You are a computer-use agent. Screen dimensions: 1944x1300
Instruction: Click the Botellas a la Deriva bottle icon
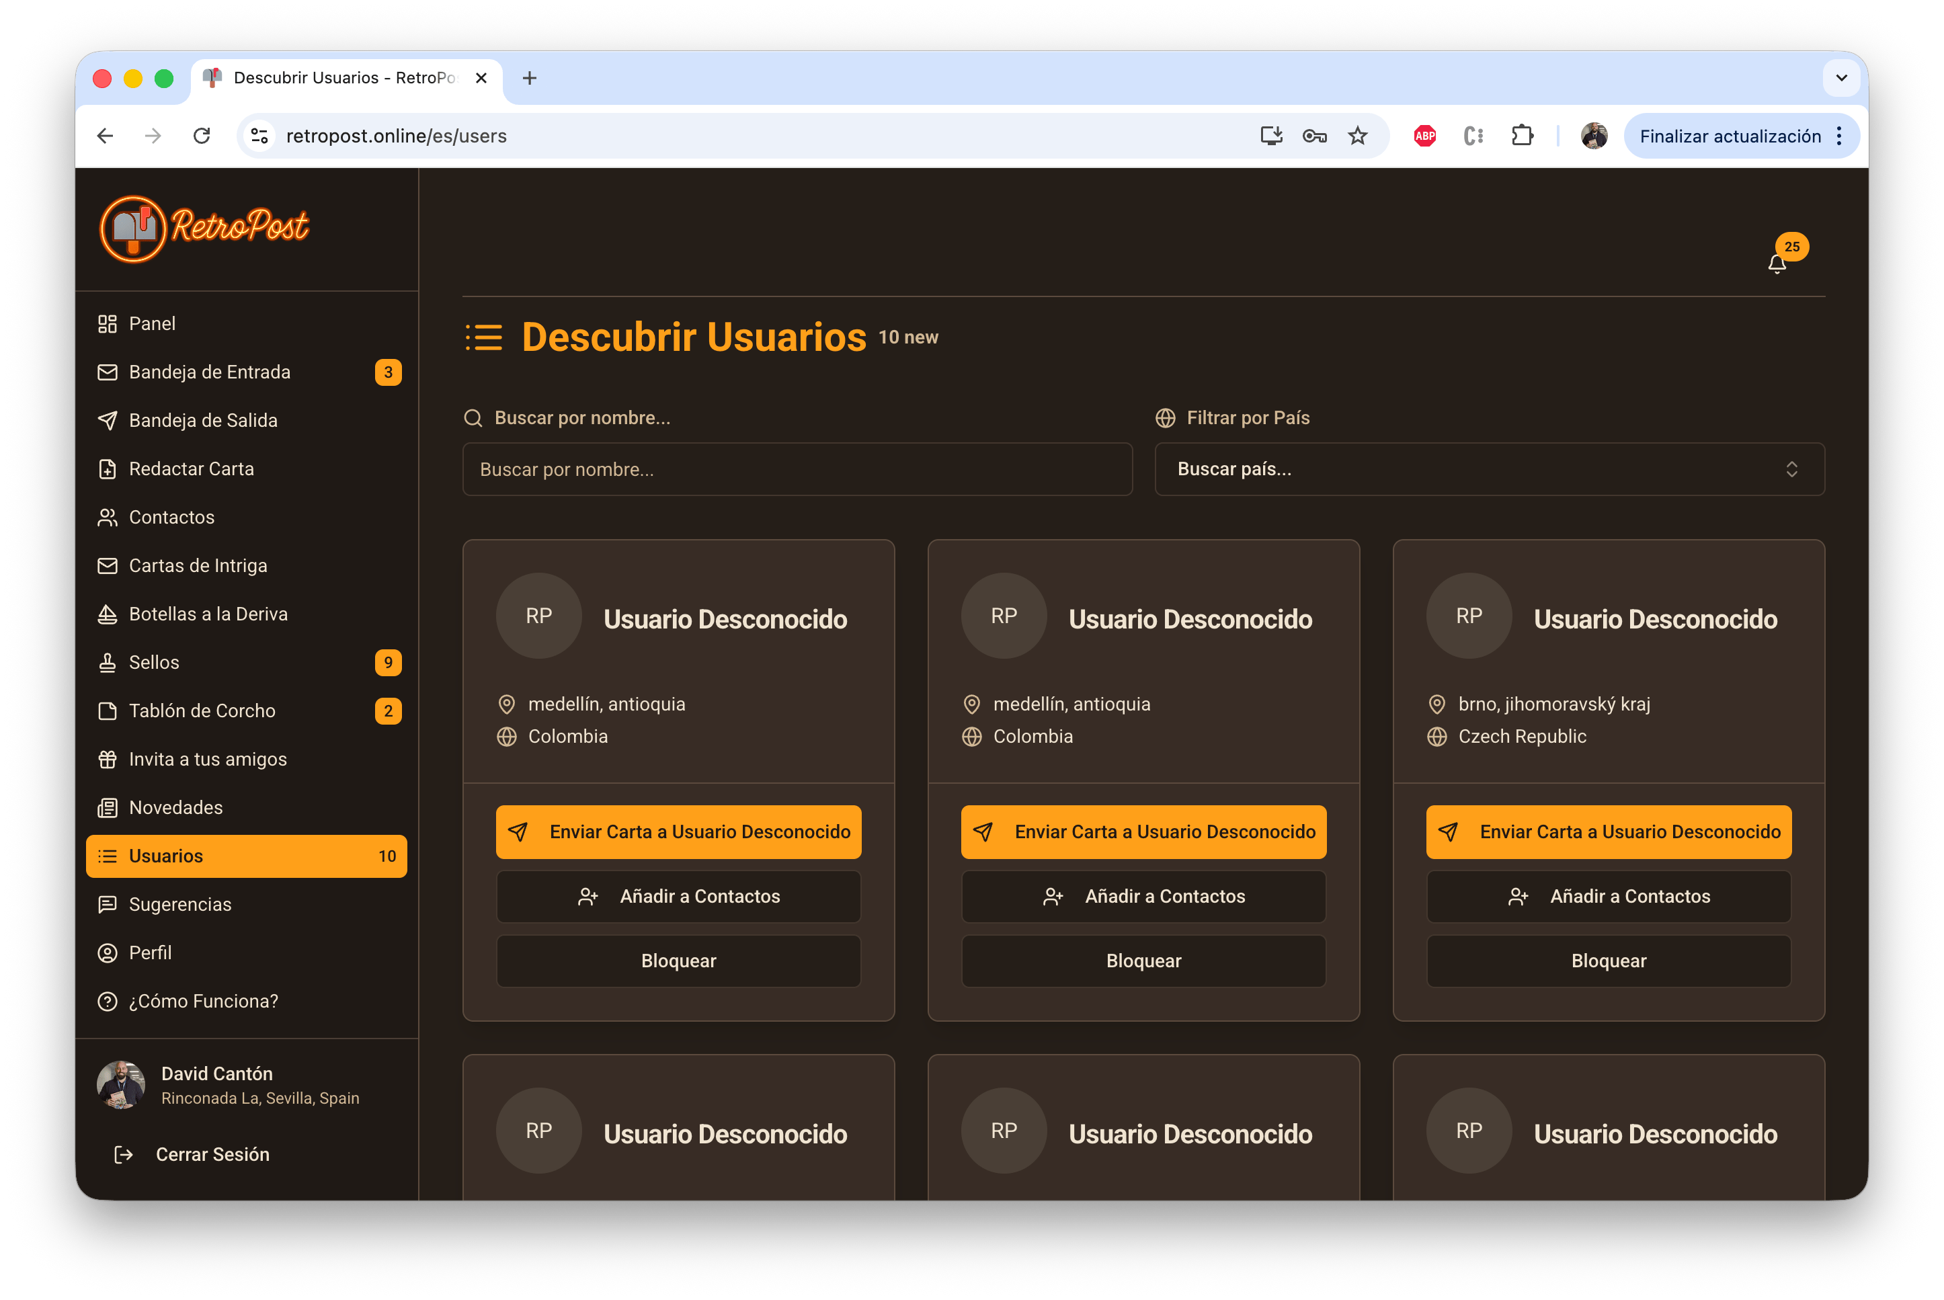point(107,614)
